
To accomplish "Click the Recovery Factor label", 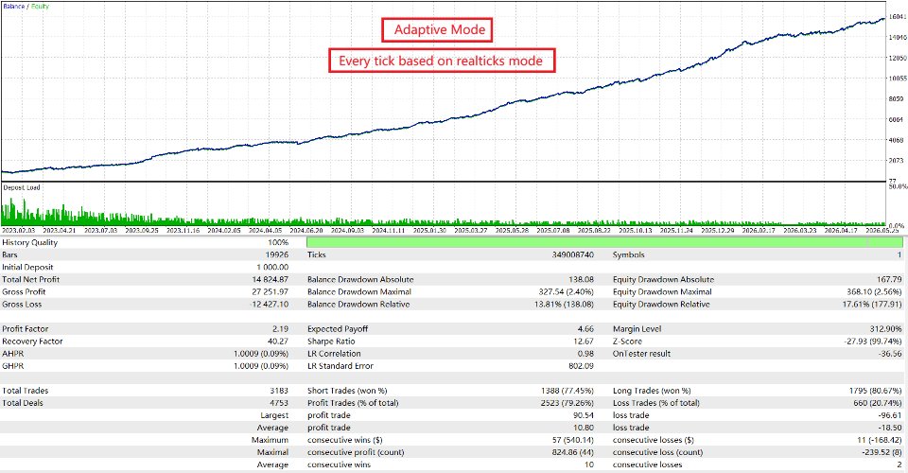I will 32,341.
